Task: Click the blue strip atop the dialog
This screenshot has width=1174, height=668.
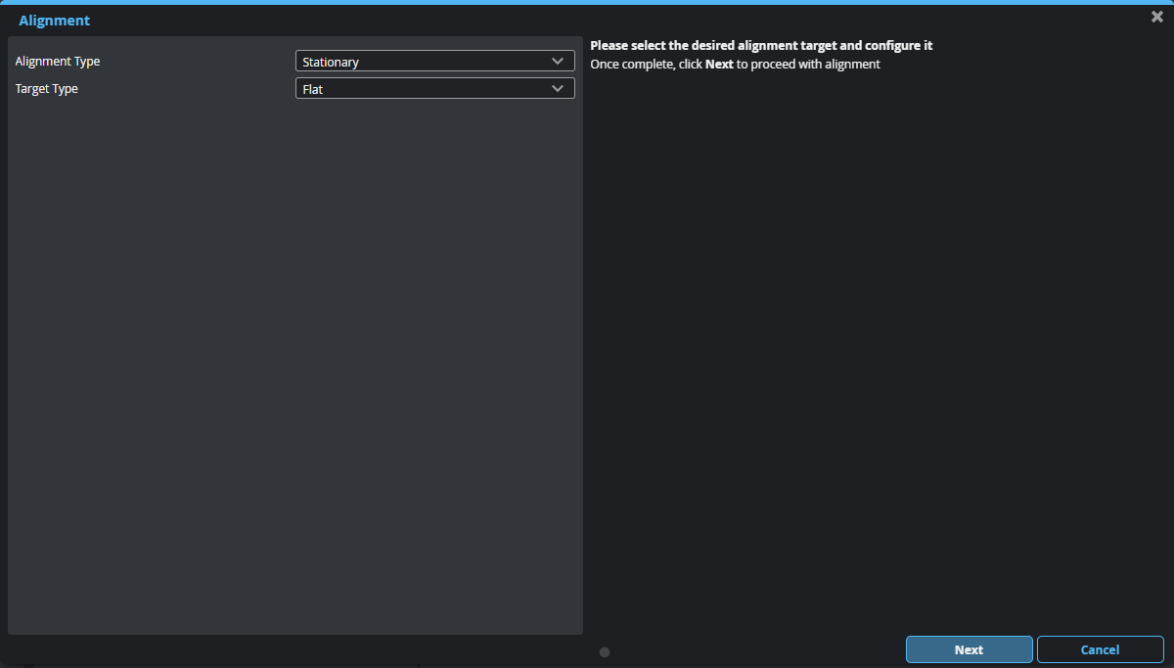Action: 587,2
